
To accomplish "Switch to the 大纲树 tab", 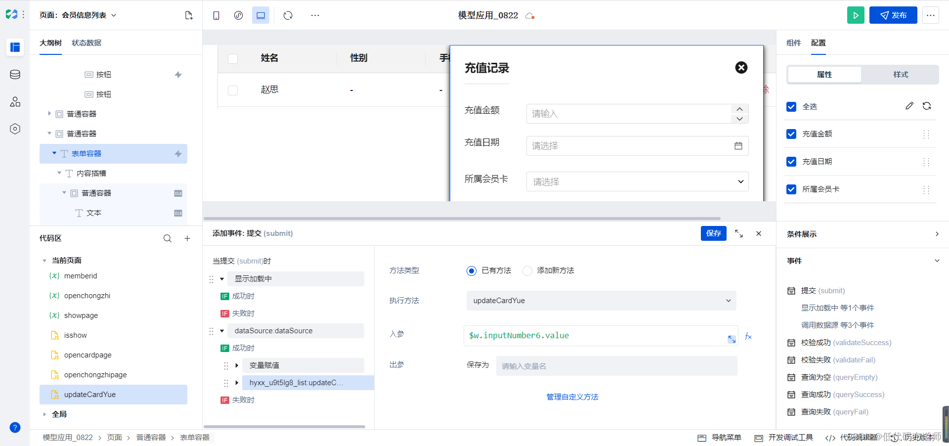I will (x=50, y=43).
